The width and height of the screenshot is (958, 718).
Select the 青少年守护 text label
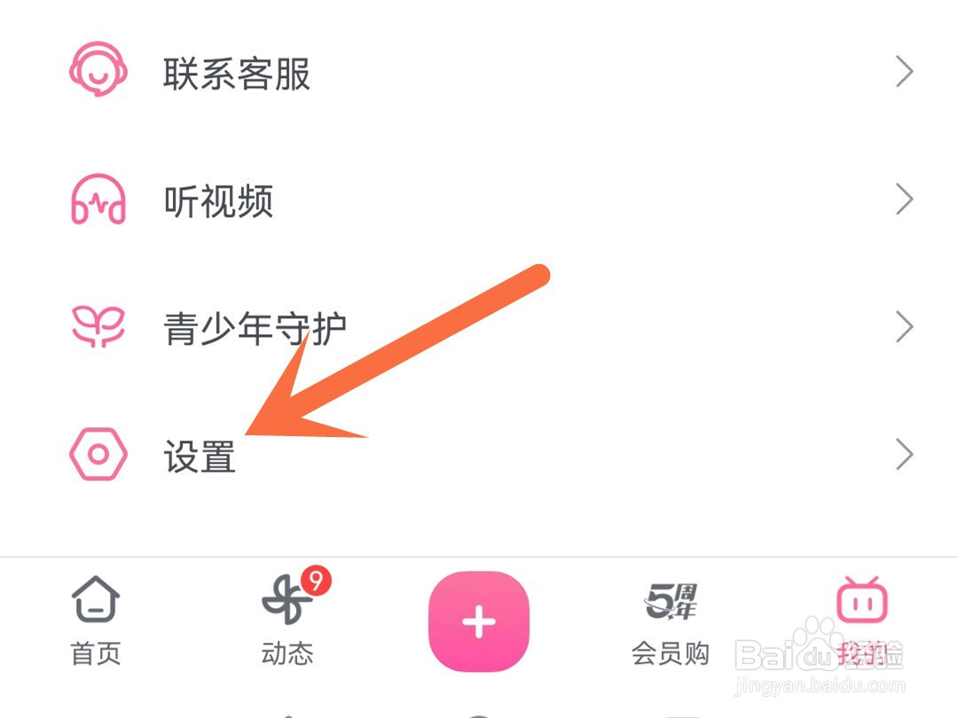(x=255, y=329)
